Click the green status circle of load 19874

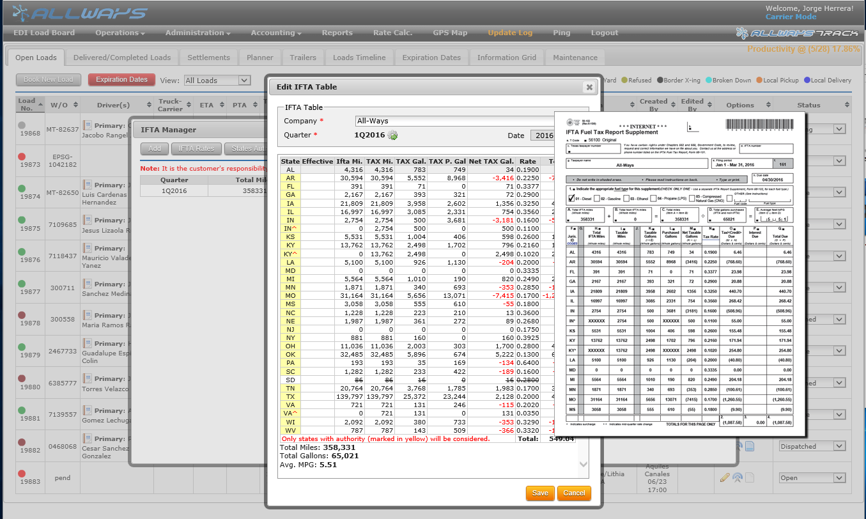point(22,188)
